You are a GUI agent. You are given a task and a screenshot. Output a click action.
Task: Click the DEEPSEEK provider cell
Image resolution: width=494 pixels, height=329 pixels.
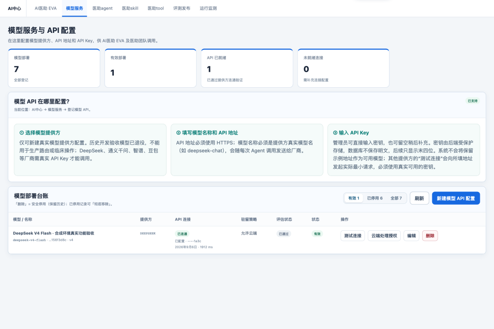click(x=148, y=233)
